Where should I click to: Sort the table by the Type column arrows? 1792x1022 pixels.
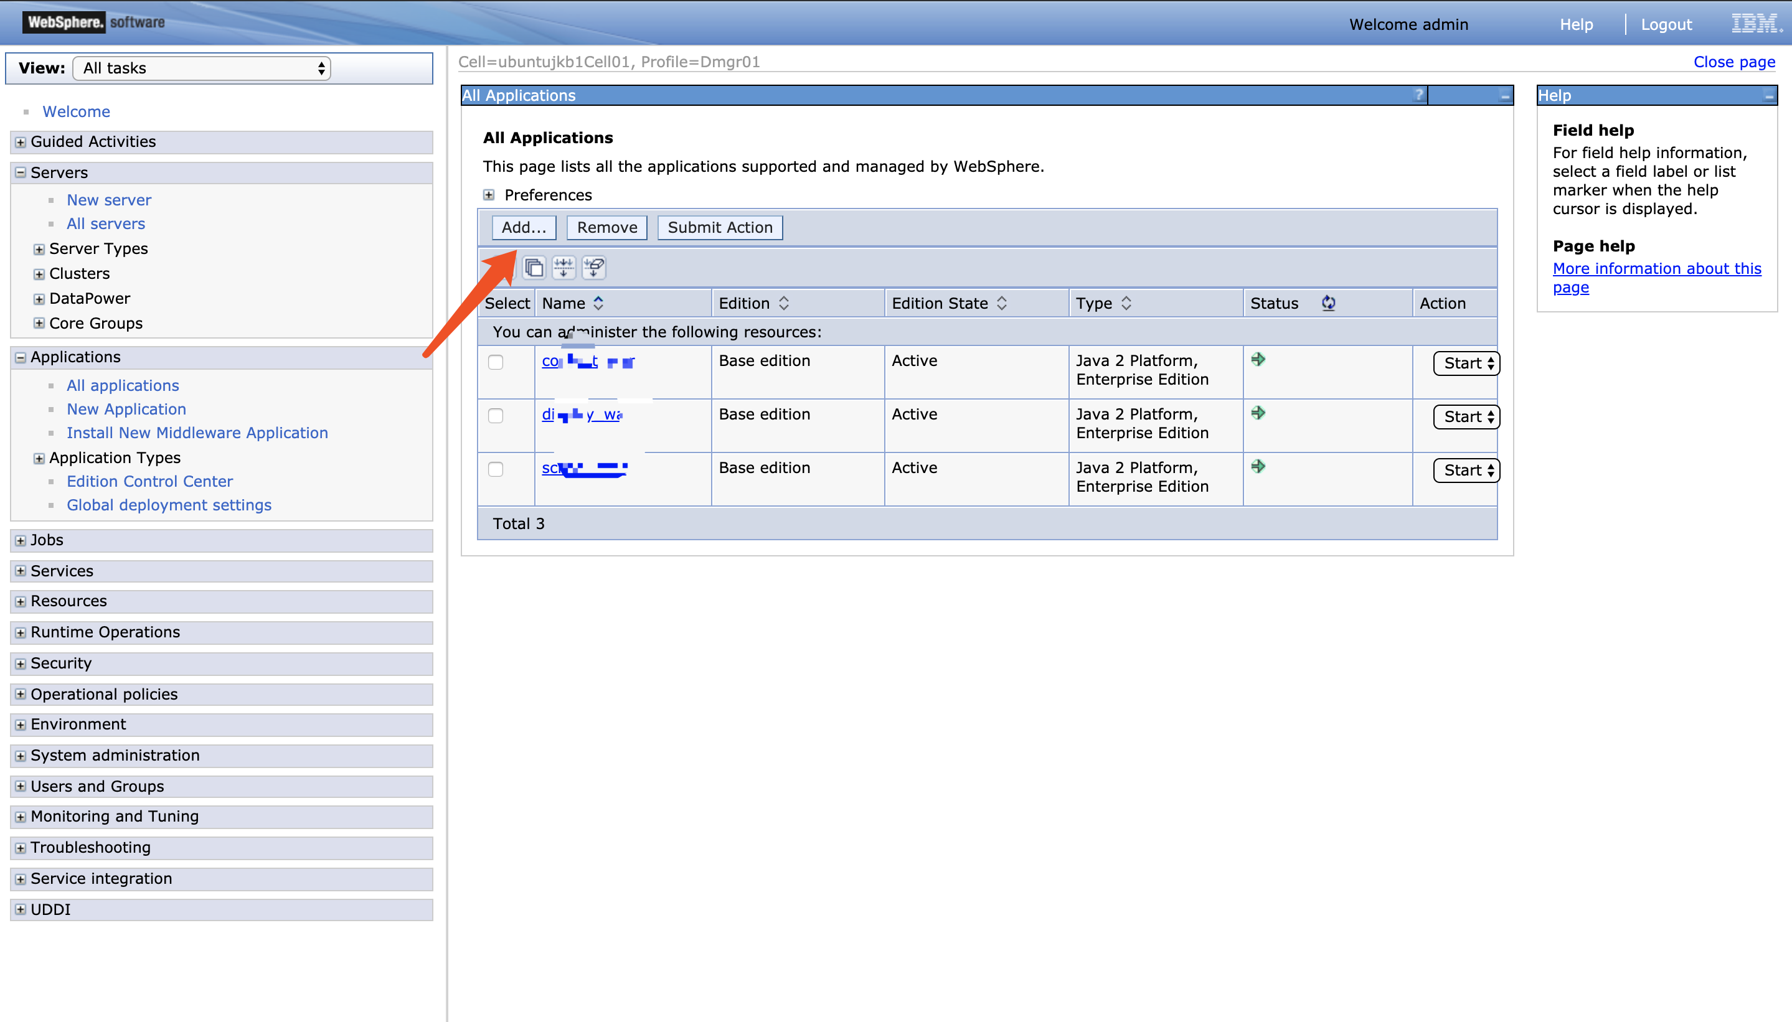(x=1126, y=303)
